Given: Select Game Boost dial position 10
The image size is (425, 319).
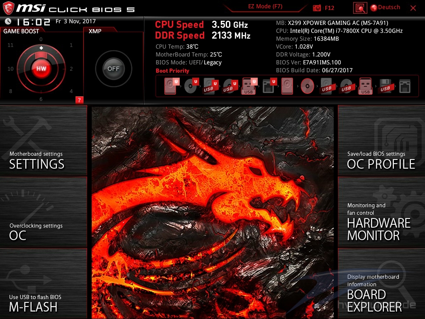Looking at the screenshot, I should (x=10, y=69).
